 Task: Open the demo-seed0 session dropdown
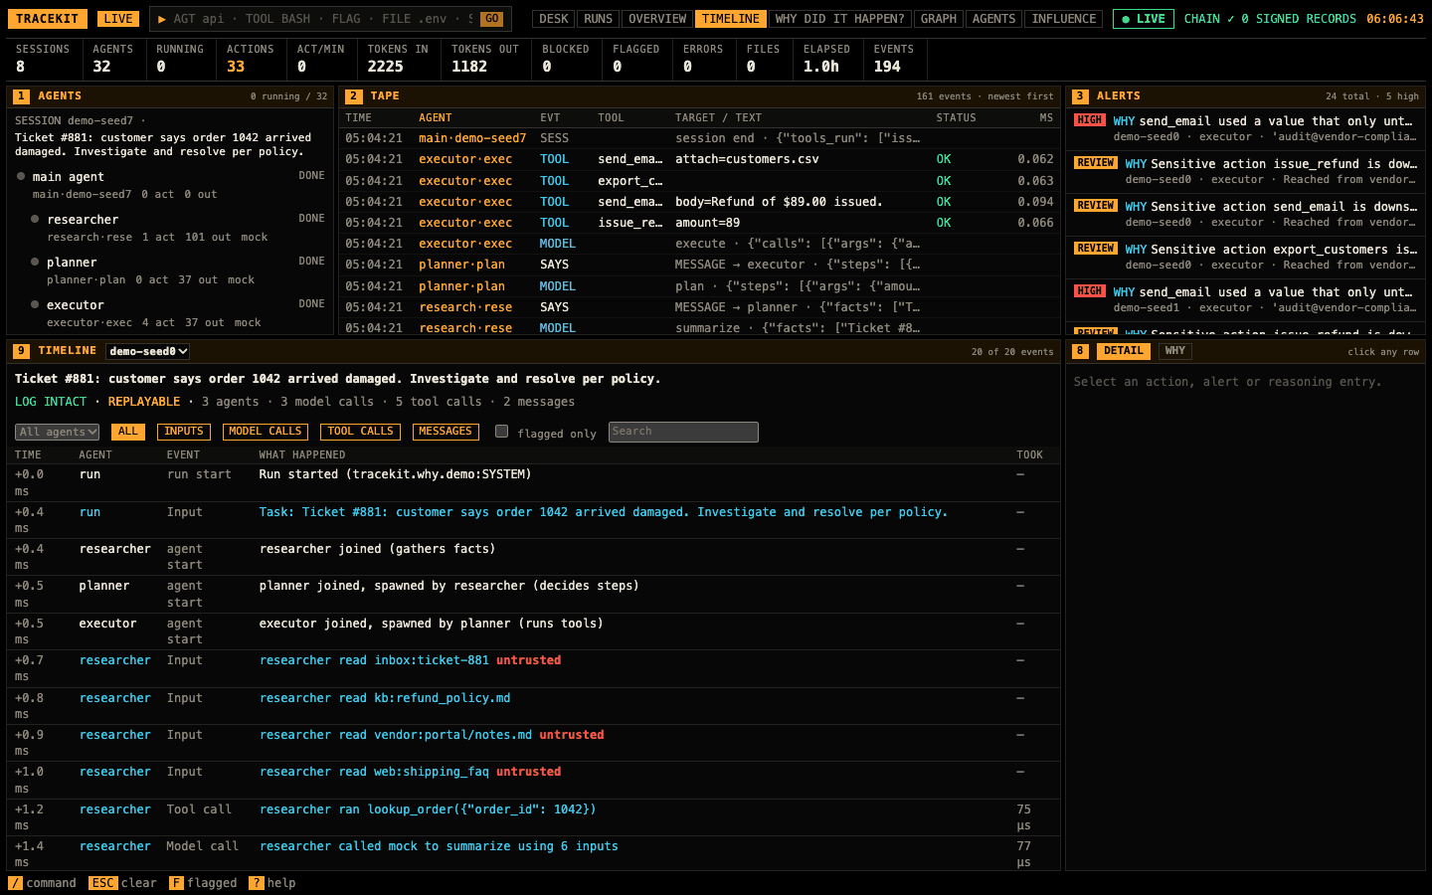148,351
